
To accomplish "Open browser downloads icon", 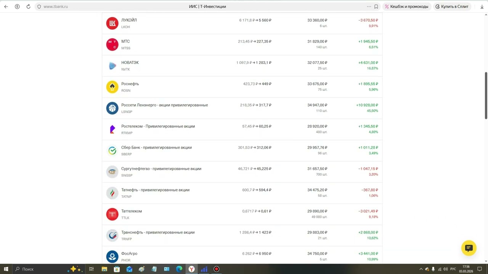I will [482, 6].
